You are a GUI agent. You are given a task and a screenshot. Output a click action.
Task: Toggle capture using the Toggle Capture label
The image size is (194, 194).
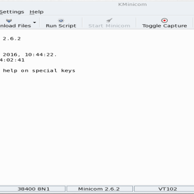coord(164,26)
